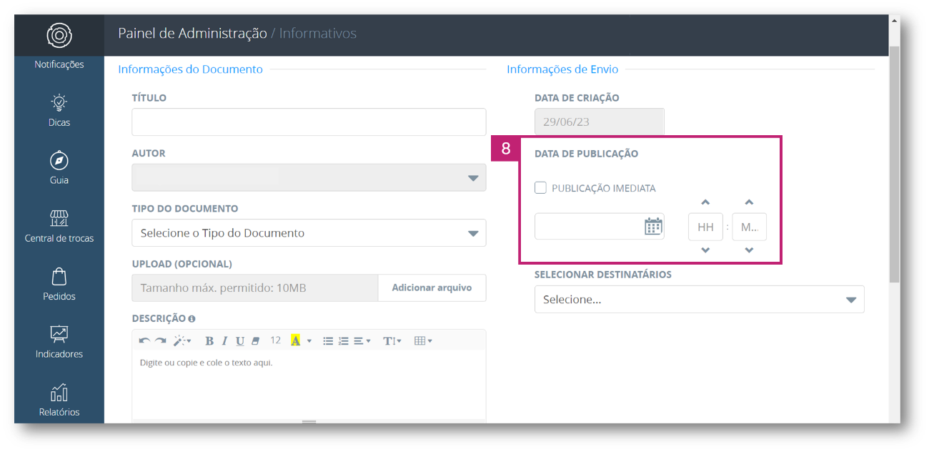Image resolution: width=929 pixels, height=452 pixels.
Task: Insert a numbered list
Action: [343, 341]
